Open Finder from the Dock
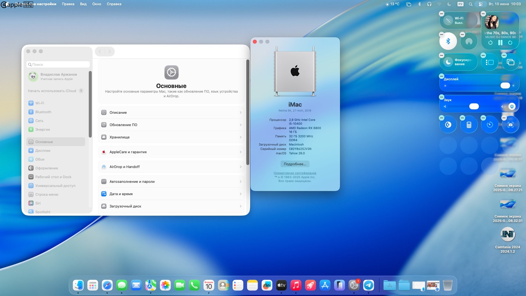This screenshot has width=526, height=296. click(x=78, y=285)
